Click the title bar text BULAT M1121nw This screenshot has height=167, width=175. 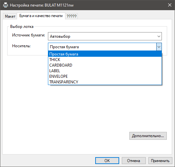(59, 5)
